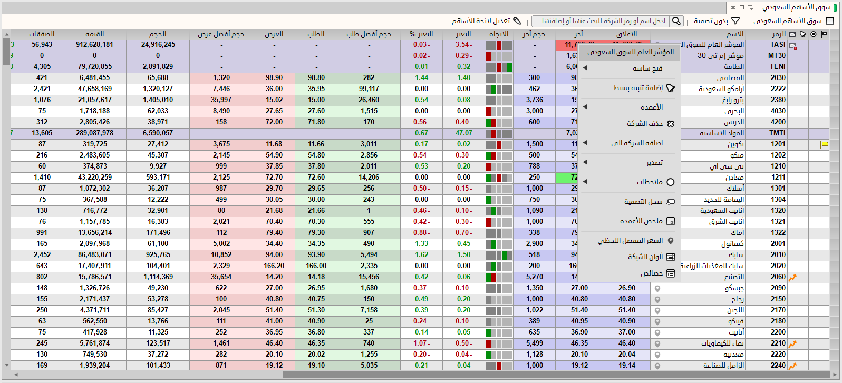Sort by the القيمة column header
This screenshot has width=842, height=383.
[x=94, y=34]
